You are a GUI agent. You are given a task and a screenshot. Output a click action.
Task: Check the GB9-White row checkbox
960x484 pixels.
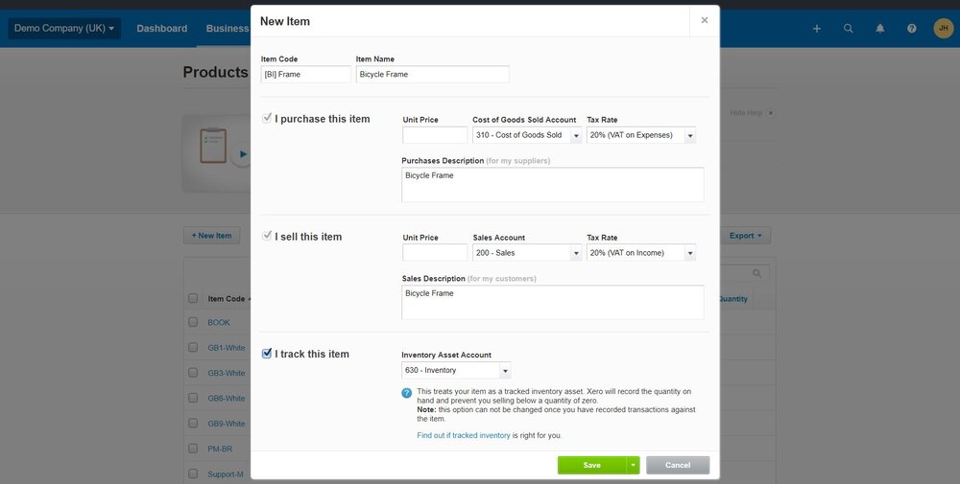[193, 423]
